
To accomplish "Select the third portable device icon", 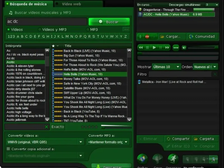I will coord(204,159).
